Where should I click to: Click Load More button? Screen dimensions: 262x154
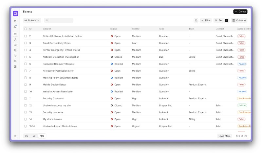(x=224, y=136)
